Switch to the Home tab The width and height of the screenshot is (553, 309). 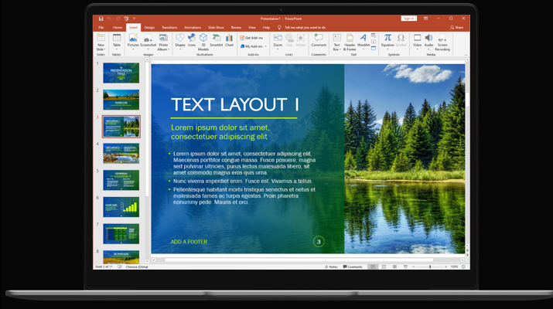117,28
